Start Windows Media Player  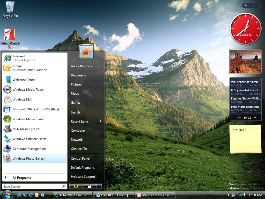(x=35, y=89)
